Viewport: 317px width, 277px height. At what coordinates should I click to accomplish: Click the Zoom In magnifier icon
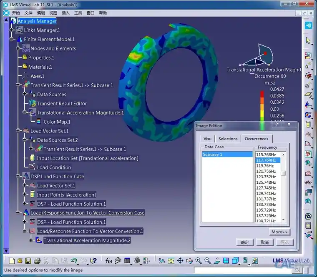coord(199,261)
